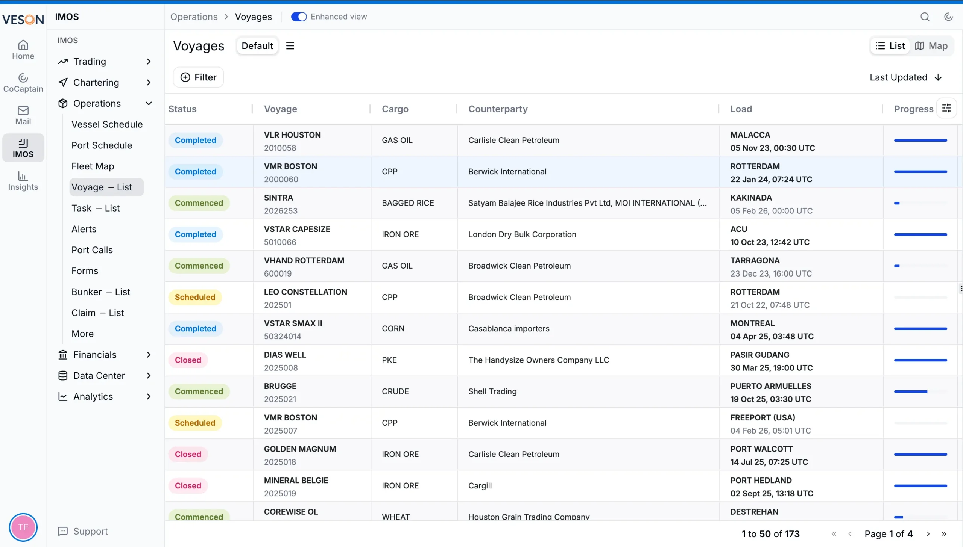Open Insights from the left rail
The width and height of the screenshot is (963, 547).
tap(23, 181)
